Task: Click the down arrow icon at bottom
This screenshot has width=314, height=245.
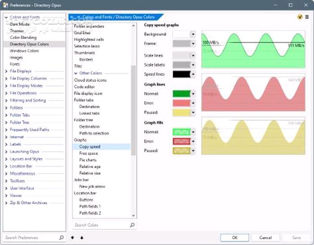Action: click(82, 237)
